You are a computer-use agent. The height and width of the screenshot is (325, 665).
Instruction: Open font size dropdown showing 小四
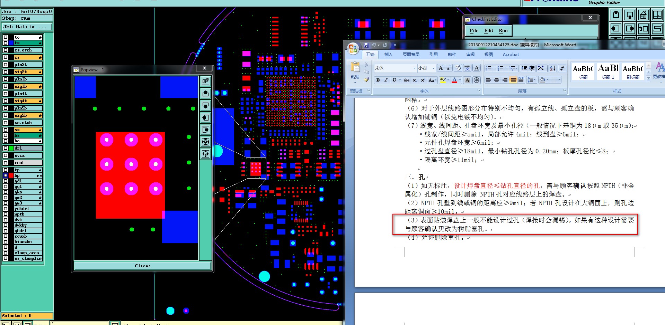433,68
